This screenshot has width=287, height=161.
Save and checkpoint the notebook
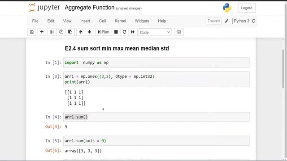tap(32, 32)
